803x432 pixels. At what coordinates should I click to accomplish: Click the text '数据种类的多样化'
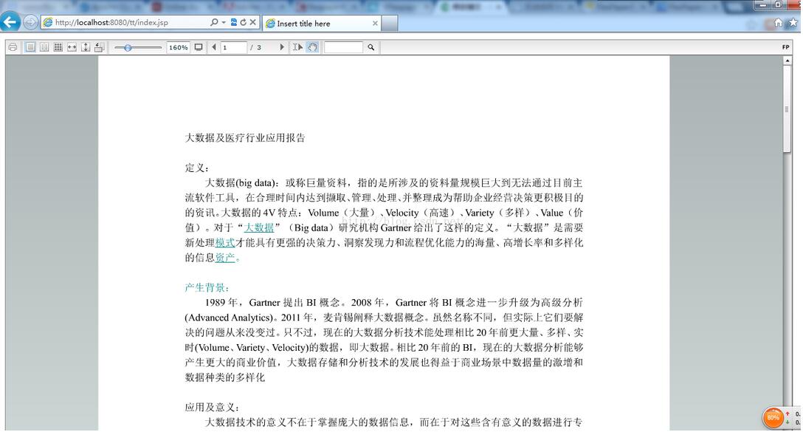click(x=225, y=377)
